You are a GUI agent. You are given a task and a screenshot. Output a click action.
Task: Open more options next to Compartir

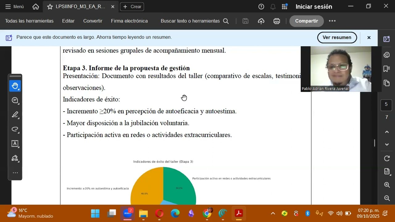coord(332,21)
